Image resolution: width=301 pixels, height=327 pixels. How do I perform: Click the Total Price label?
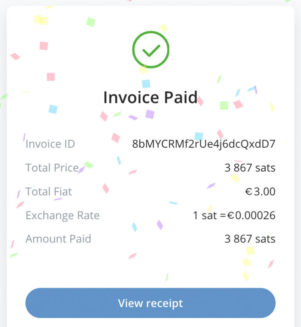click(52, 168)
